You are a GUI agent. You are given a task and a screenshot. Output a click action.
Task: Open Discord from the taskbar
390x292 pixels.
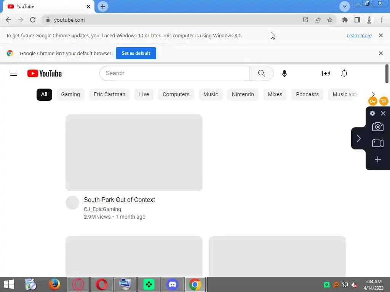(173, 284)
